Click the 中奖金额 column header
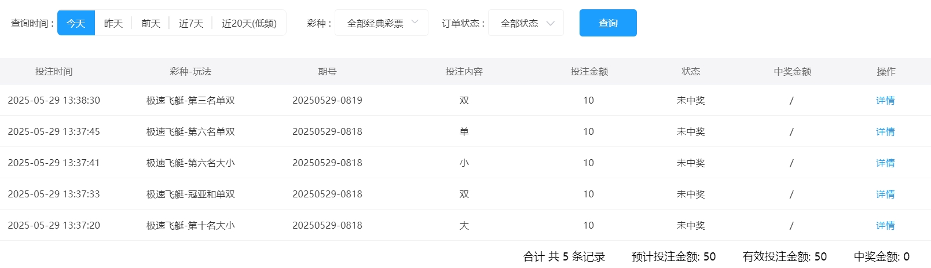 pos(792,72)
